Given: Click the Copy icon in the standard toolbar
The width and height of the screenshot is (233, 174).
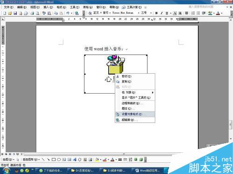Looking at the screenshot, I should coord(56,13).
